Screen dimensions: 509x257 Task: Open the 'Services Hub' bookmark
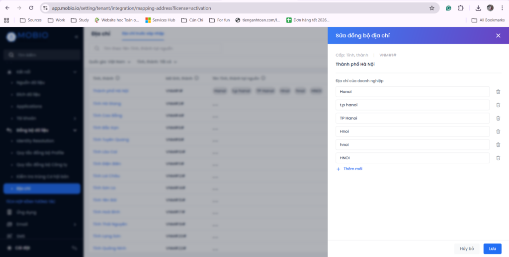click(160, 20)
